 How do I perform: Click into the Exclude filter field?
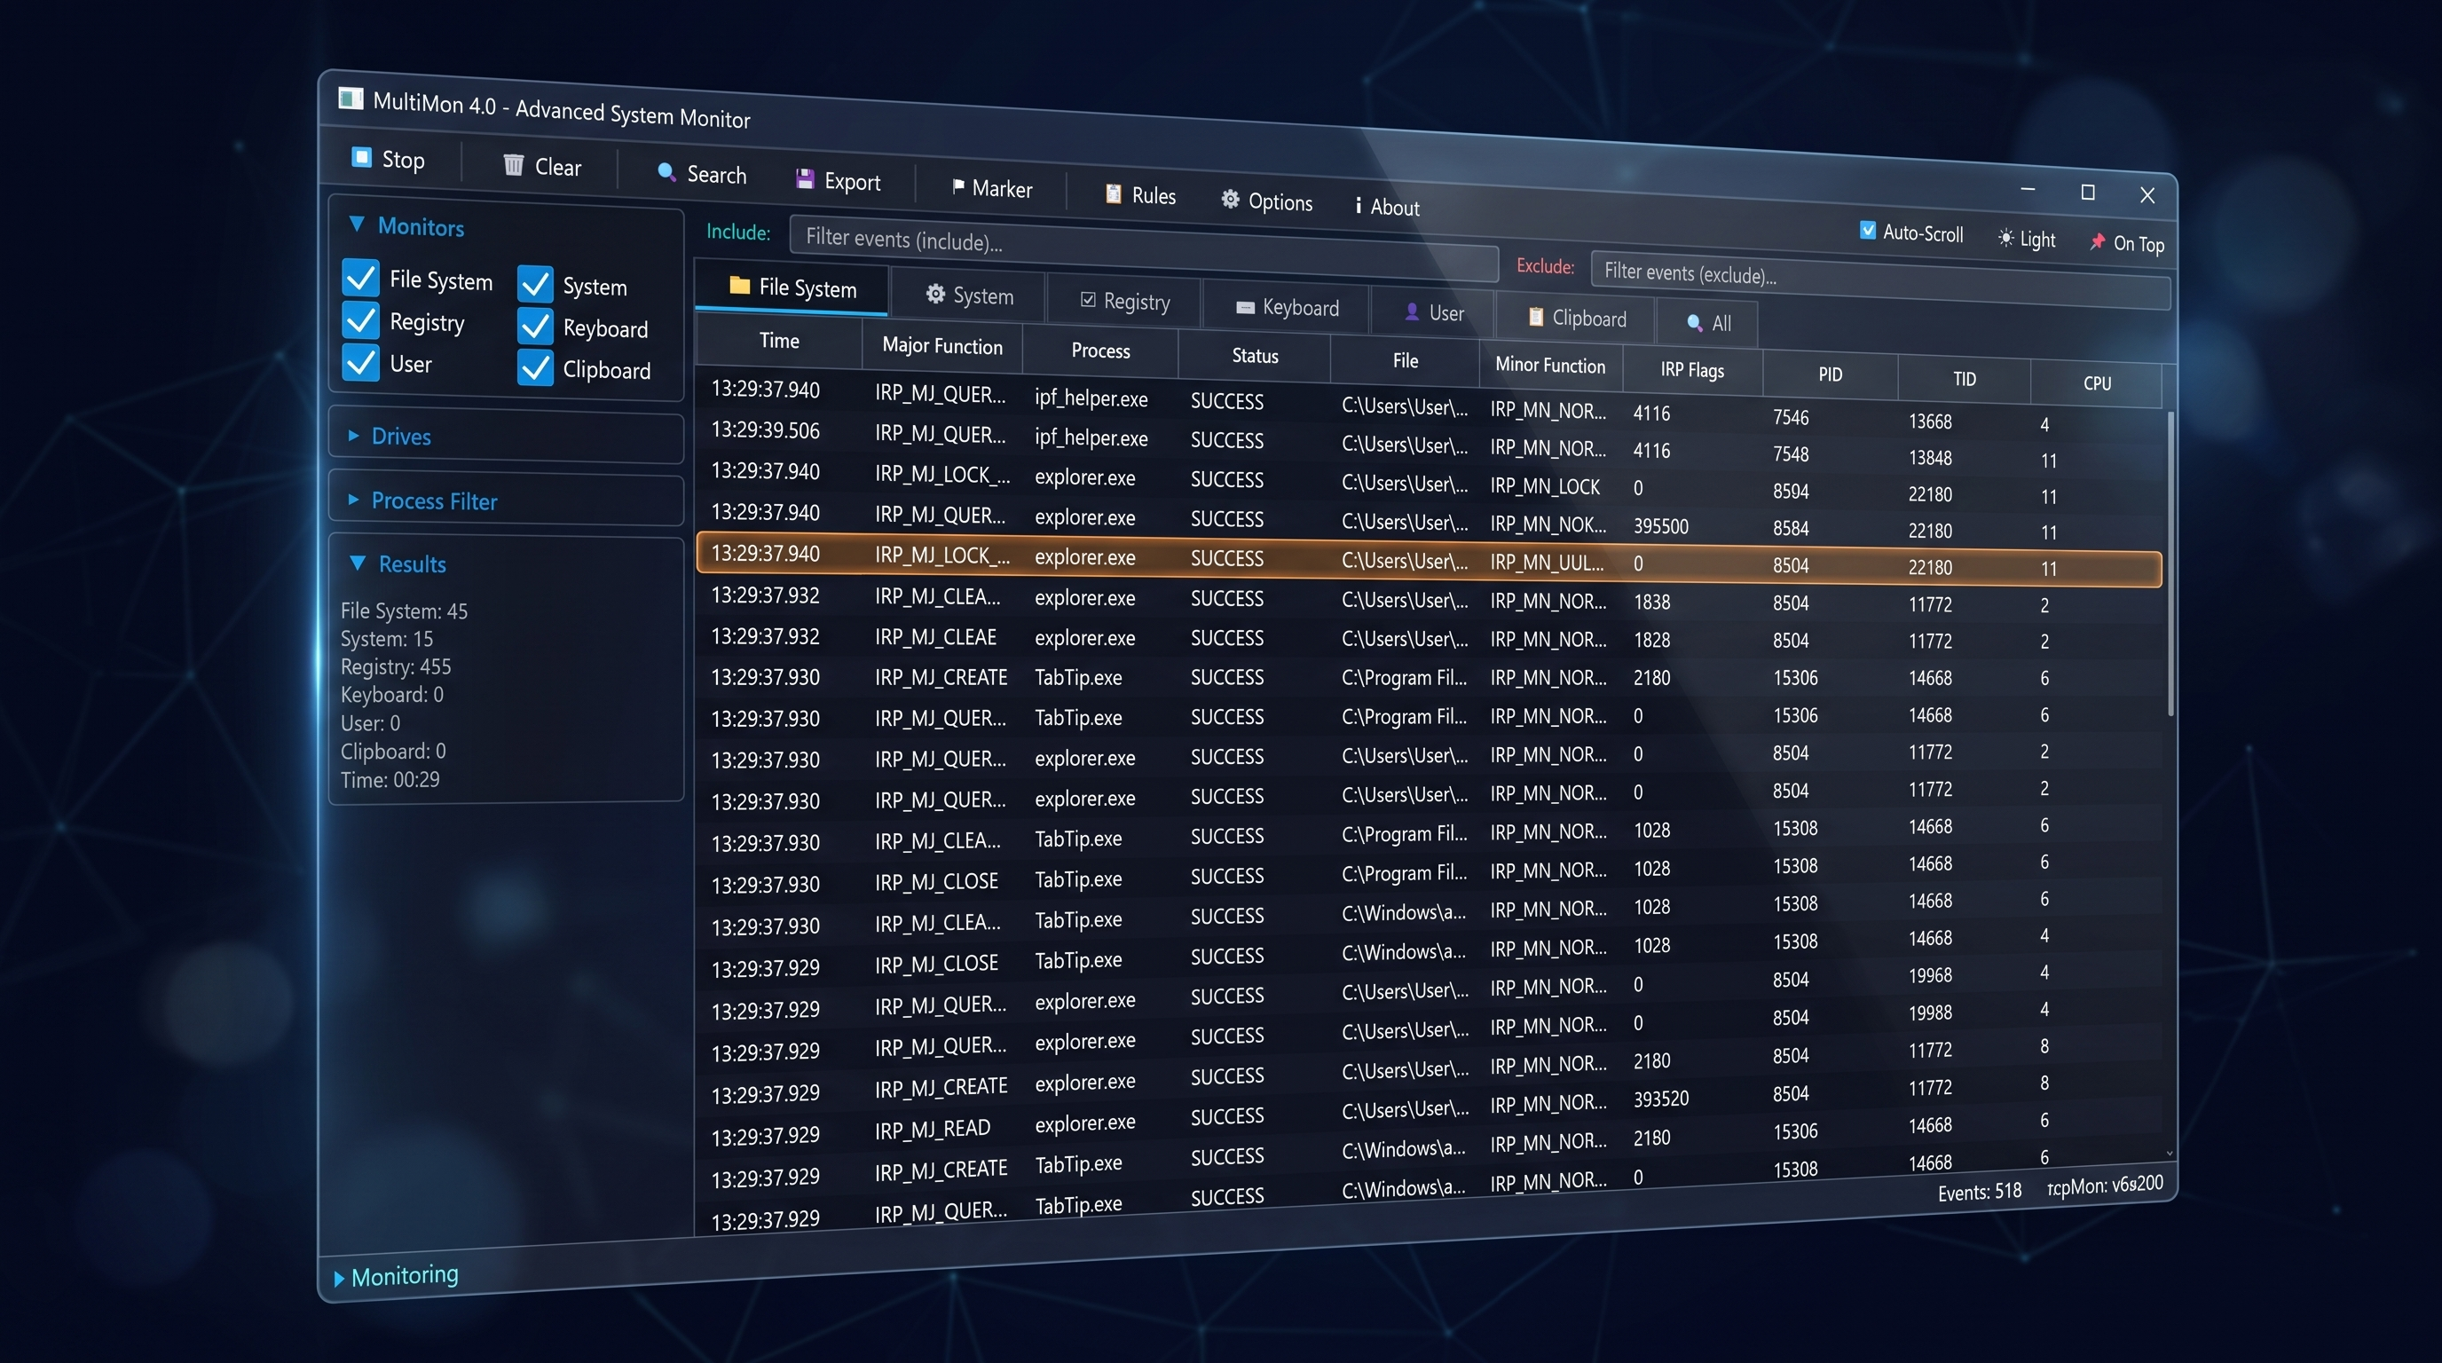[x=1879, y=280]
